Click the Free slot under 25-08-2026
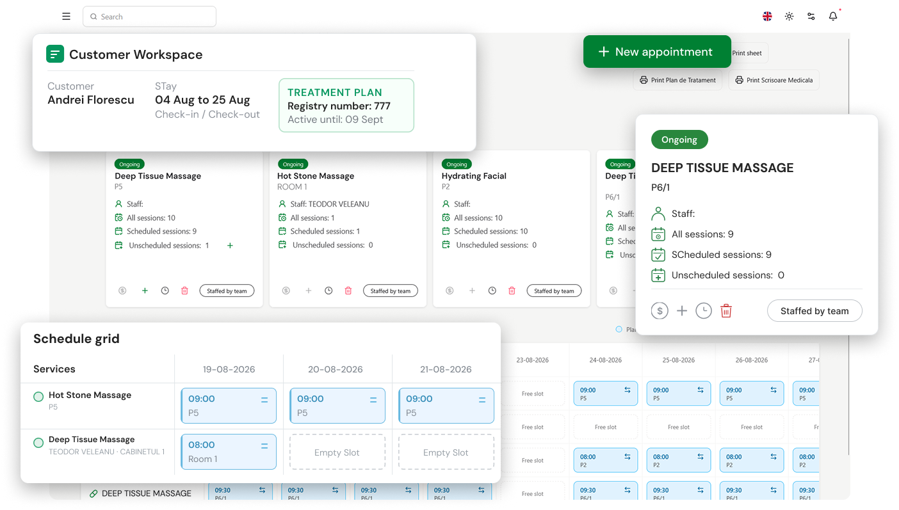This screenshot has width=899, height=510. [x=679, y=427]
